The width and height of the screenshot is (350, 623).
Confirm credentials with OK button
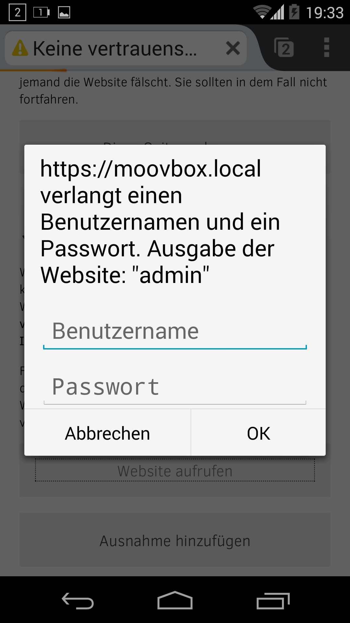pyautogui.click(x=259, y=433)
